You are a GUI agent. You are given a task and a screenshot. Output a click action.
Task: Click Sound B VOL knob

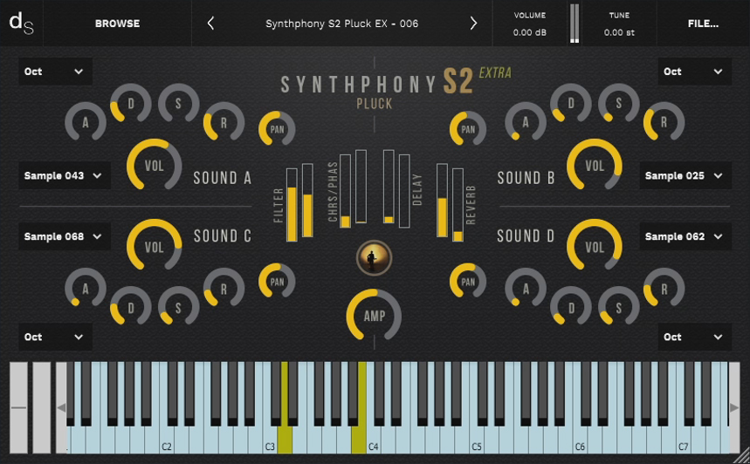(x=595, y=166)
